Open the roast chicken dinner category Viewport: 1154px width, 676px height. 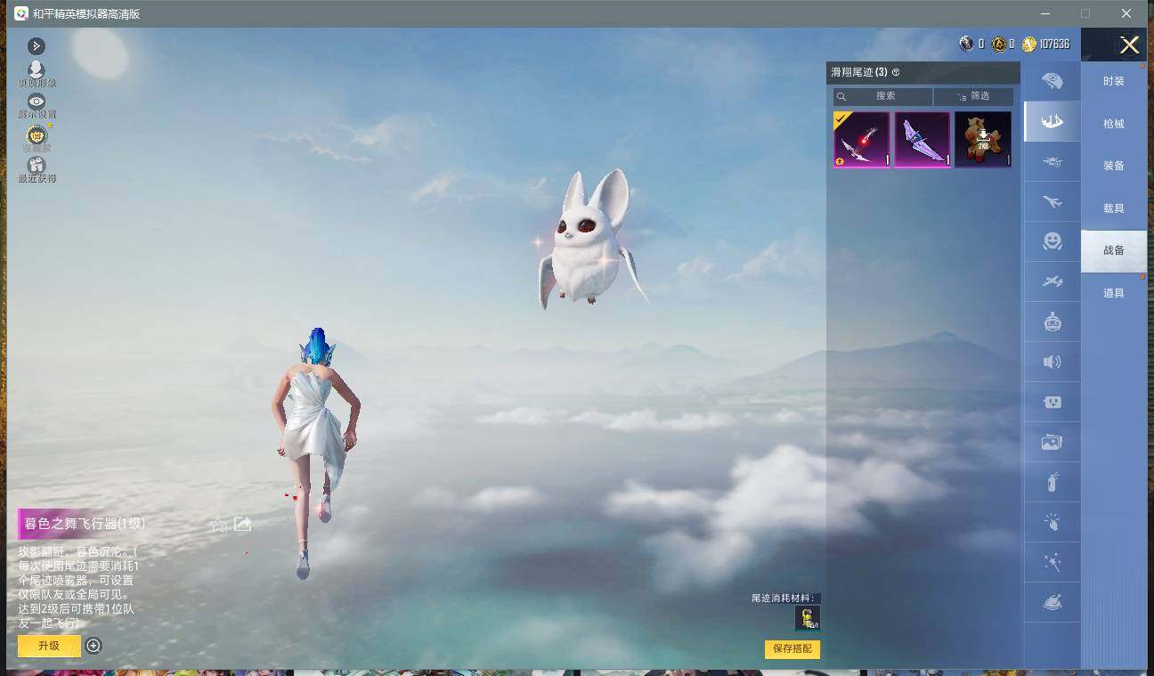1052,602
